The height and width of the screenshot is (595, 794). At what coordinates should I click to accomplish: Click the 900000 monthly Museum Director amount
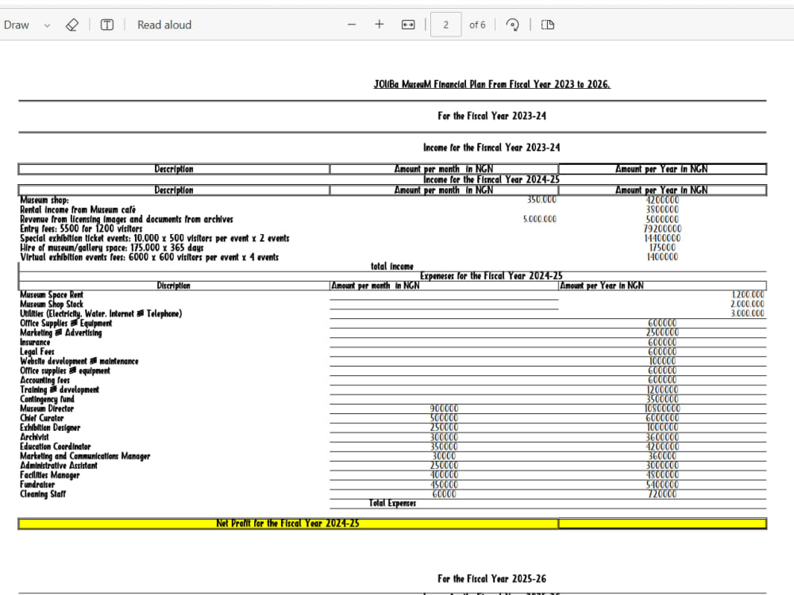[444, 409]
